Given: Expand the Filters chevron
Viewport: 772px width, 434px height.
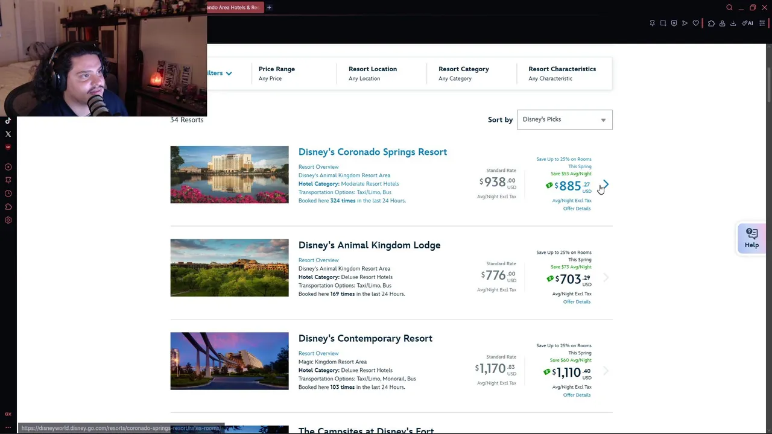Looking at the screenshot, I should tap(229, 73).
